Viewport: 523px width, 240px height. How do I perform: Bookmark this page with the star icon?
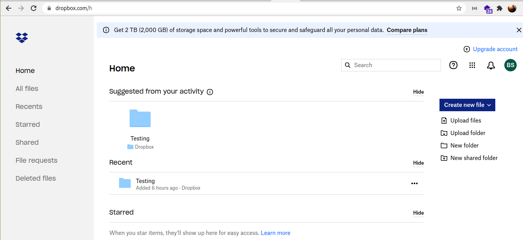click(x=459, y=8)
